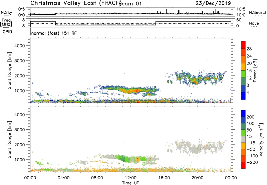Image resolution: width=267 pixels, height=185 pixels.
Task: Click the blue bottom of power colorbar
Action: point(243,96)
